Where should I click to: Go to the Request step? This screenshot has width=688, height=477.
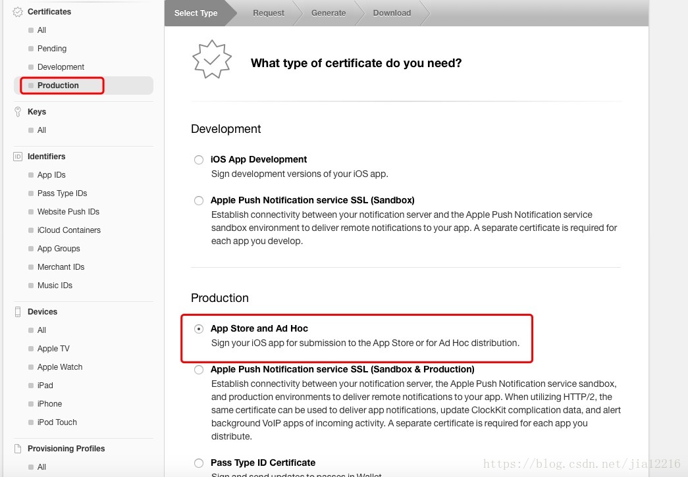coord(269,13)
